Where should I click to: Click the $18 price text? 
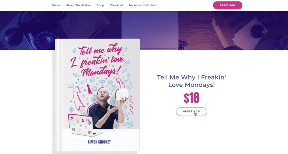pos(191,98)
